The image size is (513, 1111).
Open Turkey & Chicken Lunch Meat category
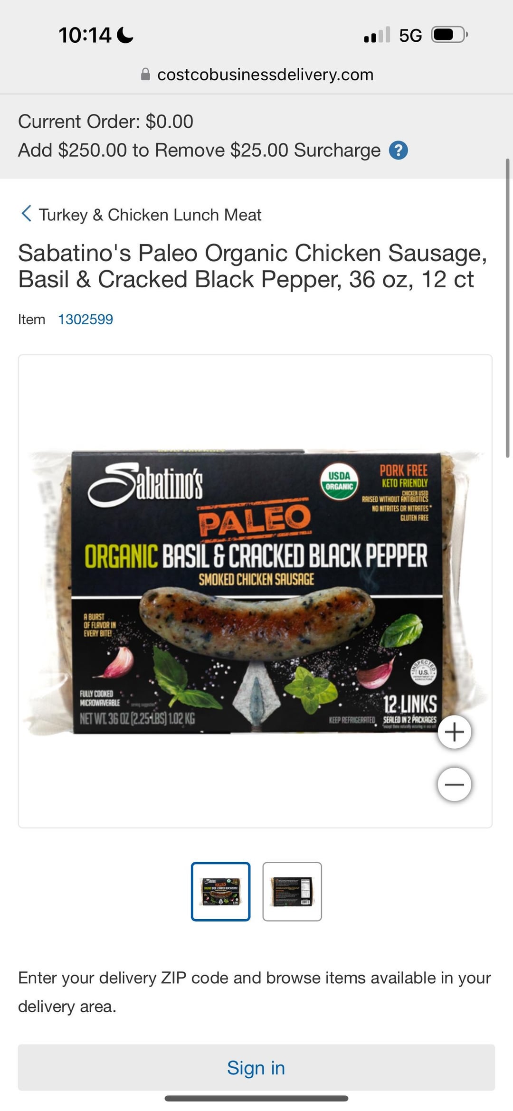coord(150,215)
